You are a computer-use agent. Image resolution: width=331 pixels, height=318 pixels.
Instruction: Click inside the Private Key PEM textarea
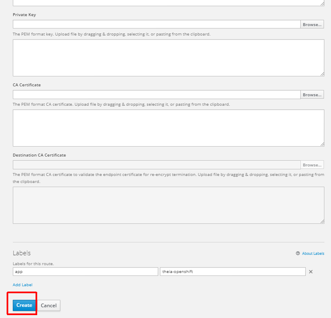tap(165, 57)
